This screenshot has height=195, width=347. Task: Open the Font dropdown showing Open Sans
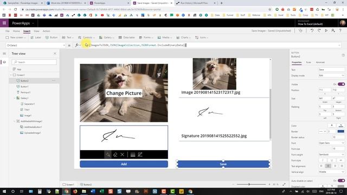pos(331,143)
